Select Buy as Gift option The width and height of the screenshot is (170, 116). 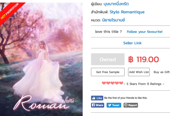(x=161, y=72)
